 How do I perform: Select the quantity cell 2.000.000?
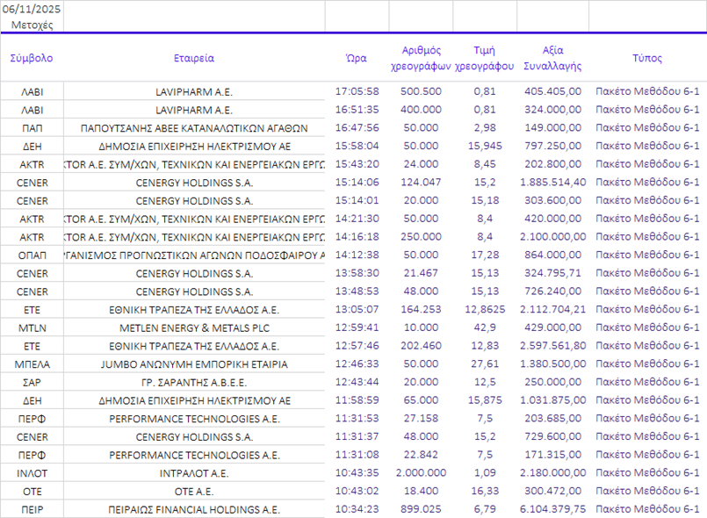(x=421, y=473)
